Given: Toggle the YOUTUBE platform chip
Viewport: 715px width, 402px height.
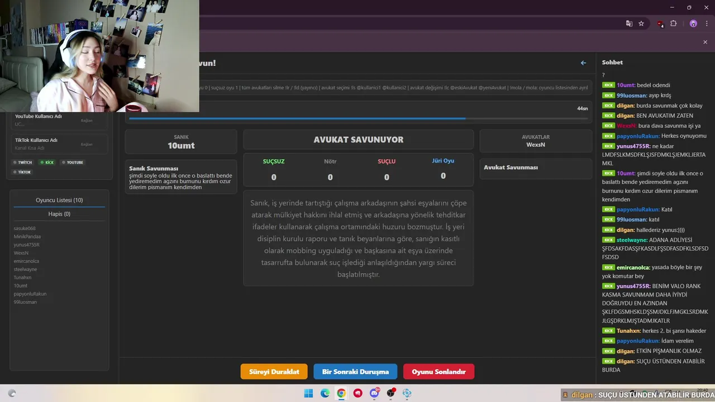Looking at the screenshot, I should [73, 162].
